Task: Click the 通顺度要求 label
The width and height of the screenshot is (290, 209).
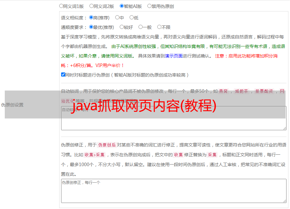Action: [x=74, y=27]
